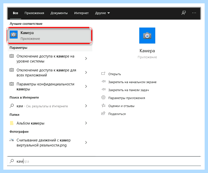208x173 pixels.
Task: Click Открыть in the preview pane
Action: [114, 74]
